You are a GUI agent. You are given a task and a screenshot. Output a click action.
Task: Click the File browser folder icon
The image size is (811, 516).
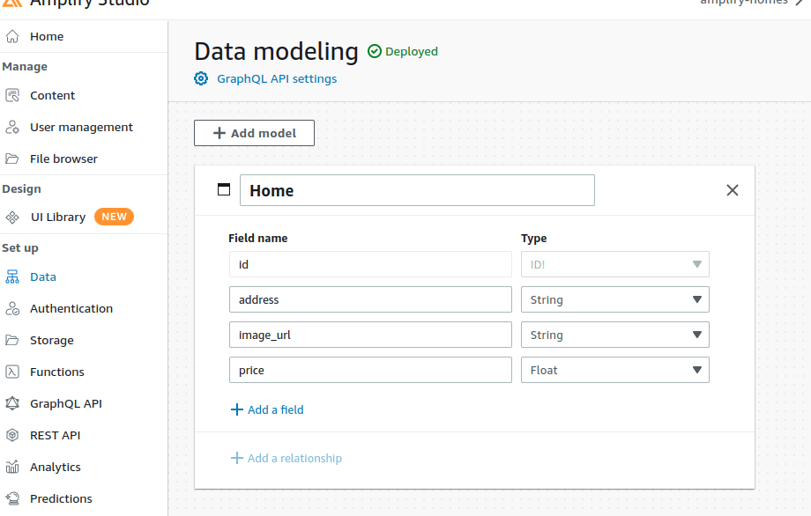tap(12, 158)
